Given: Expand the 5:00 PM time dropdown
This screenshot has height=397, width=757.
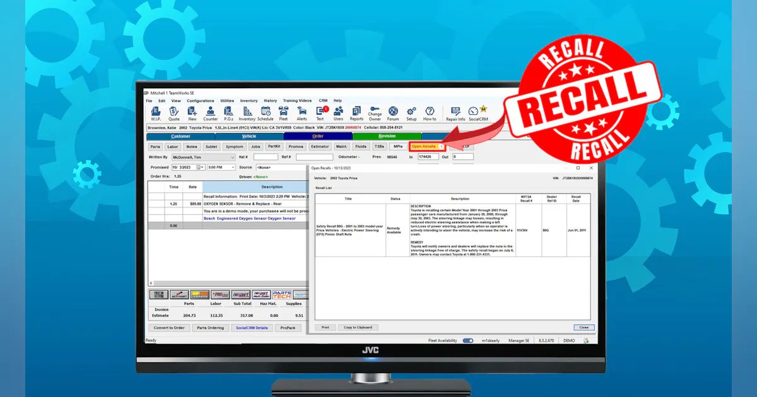Looking at the screenshot, I should (232, 168).
